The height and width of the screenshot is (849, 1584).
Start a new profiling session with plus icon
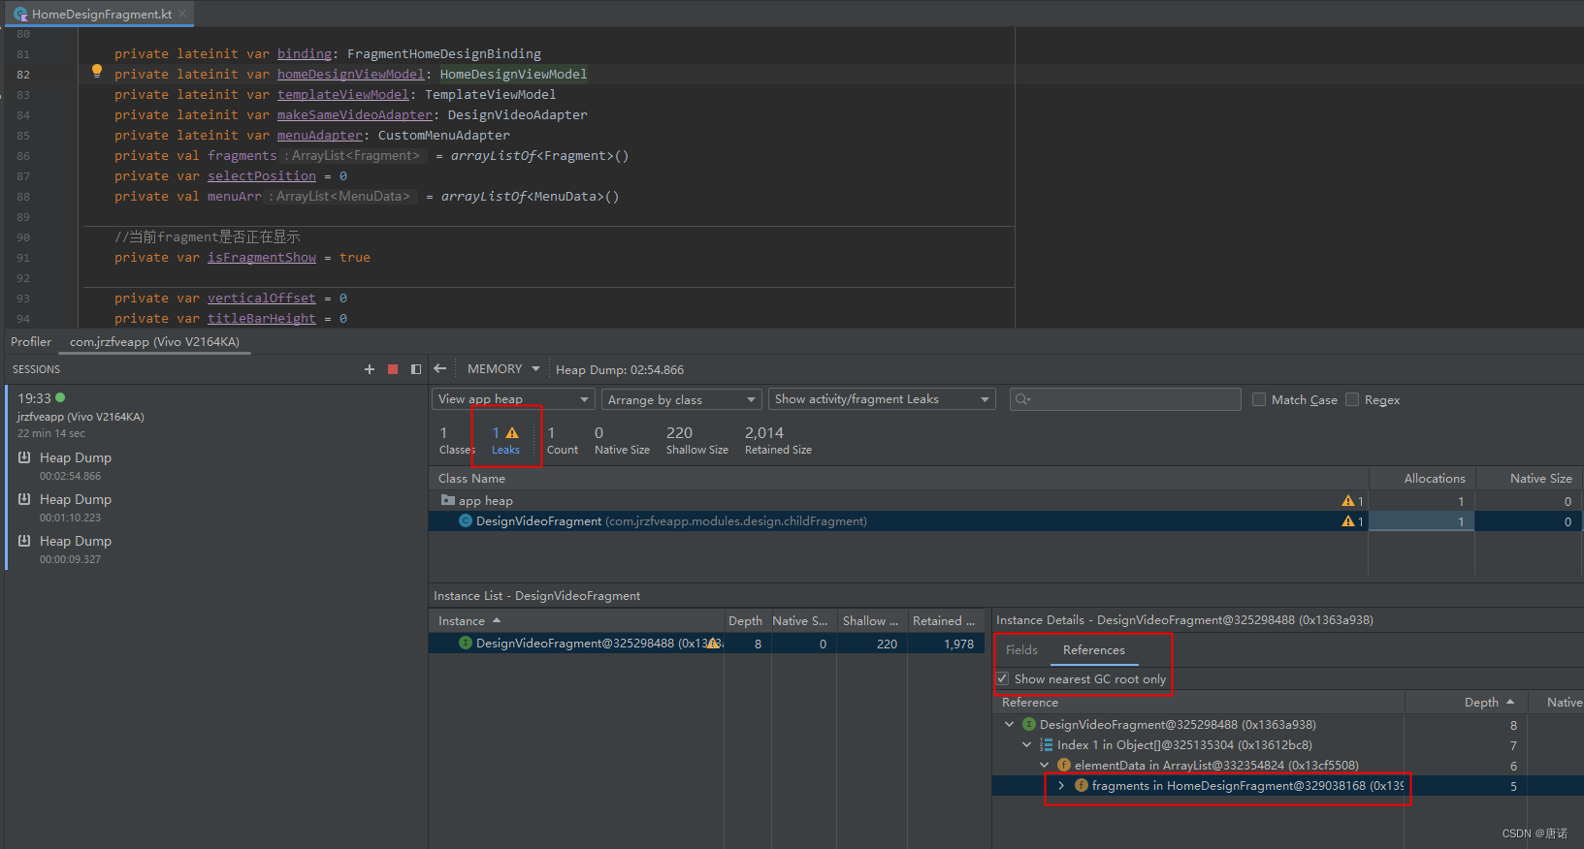(370, 369)
